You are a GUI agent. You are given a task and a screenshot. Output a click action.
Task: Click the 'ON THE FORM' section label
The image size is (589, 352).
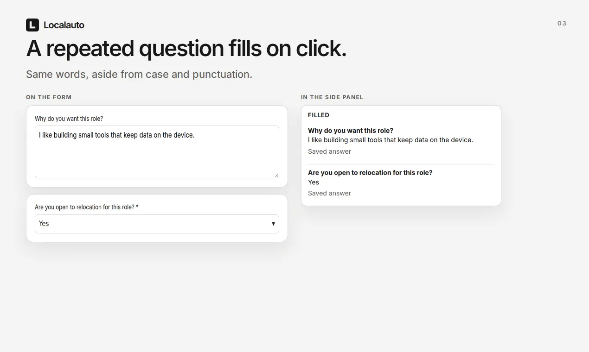(x=49, y=97)
